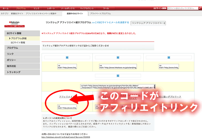Switch to the 新着ECサイト tab
202x139 pixels.
[17, 14]
